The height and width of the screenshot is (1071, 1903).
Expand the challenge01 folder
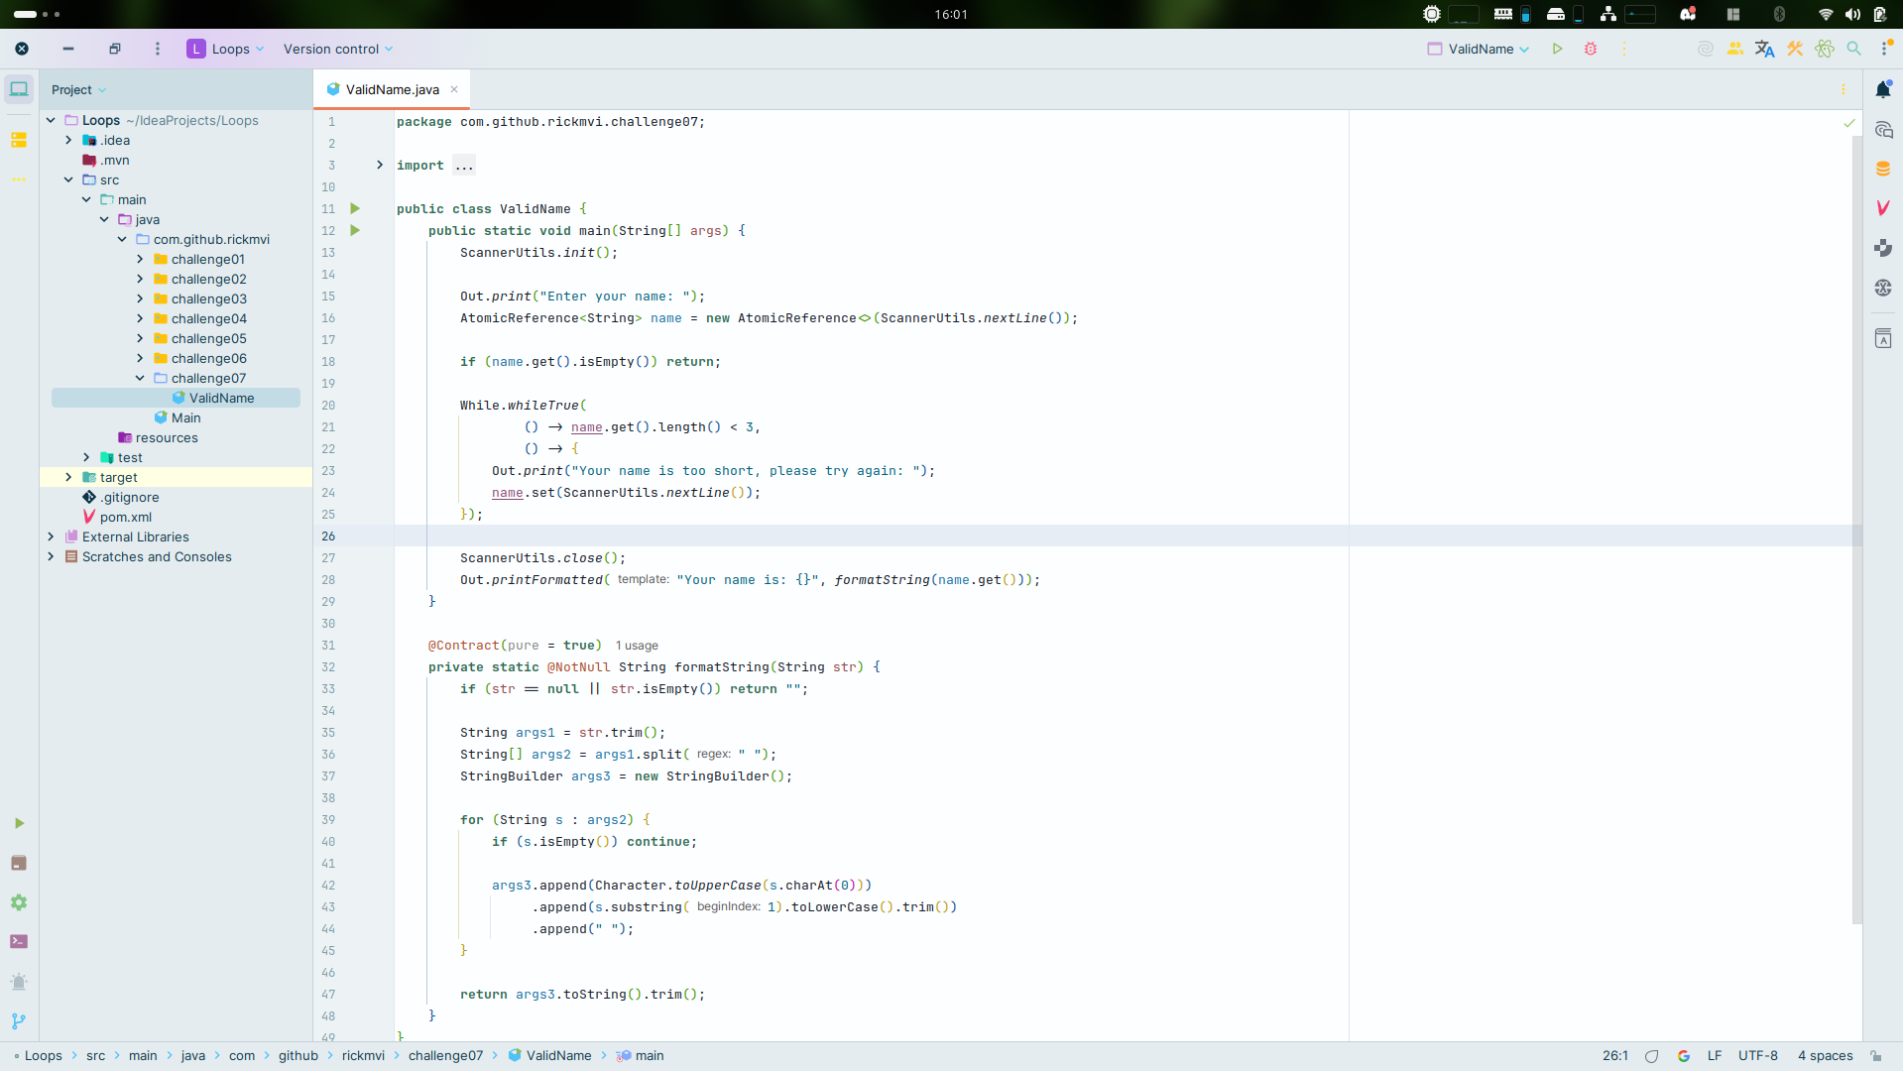click(140, 259)
